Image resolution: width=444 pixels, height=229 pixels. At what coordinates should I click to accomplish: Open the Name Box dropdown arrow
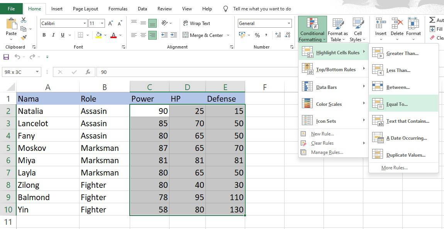(x=37, y=72)
